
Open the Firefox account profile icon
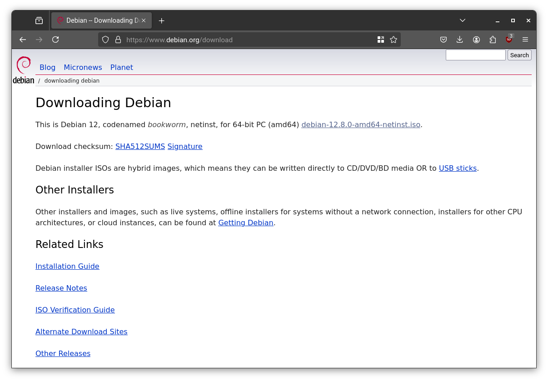(476, 40)
